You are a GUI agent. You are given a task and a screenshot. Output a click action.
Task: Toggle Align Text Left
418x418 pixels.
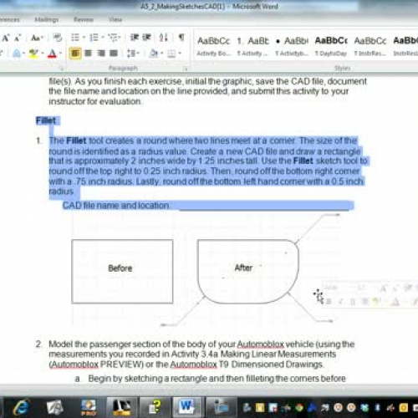[x=75, y=53]
